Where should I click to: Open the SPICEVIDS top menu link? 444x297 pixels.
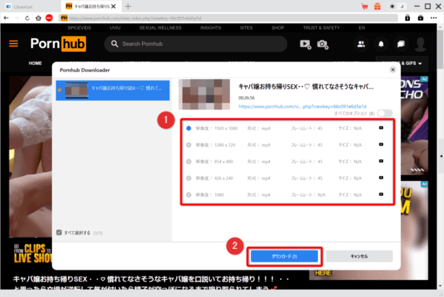coord(79,27)
